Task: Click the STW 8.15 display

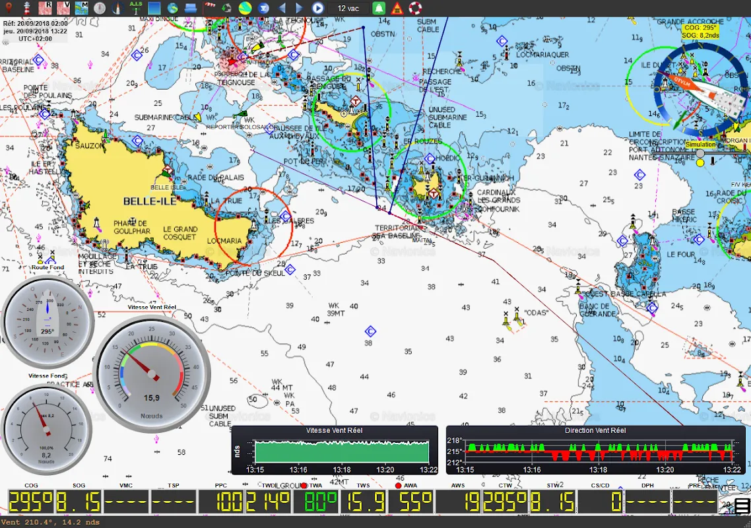Action: tap(553, 502)
